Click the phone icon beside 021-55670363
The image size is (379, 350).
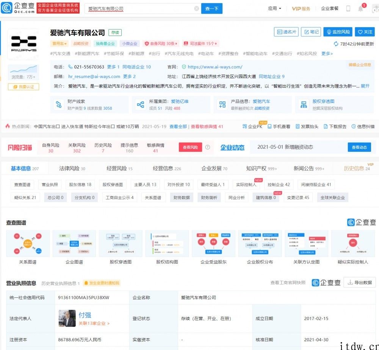pos(70,67)
